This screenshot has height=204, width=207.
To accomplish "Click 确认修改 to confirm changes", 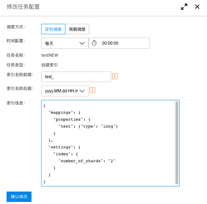I will [x=19, y=197].
